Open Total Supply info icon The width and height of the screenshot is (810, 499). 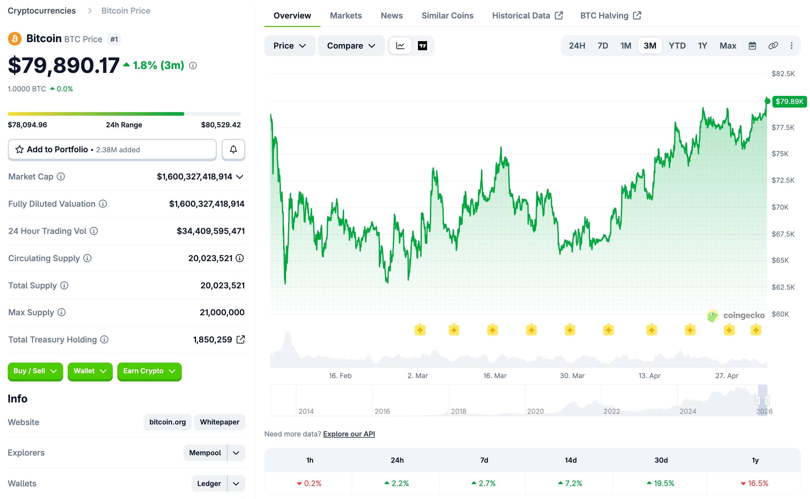tap(64, 285)
